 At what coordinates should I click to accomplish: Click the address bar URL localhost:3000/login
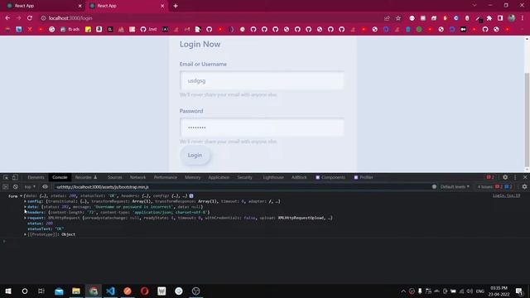(70, 18)
